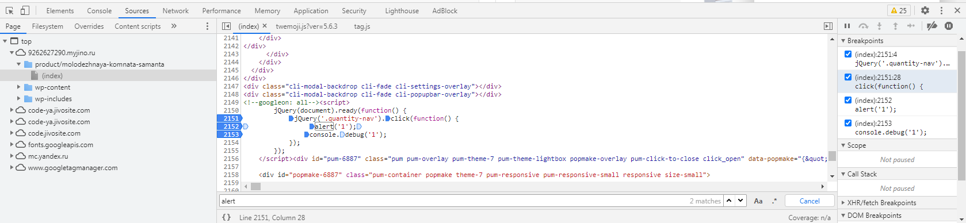Viewport: 966px width, 223px height.
Task: Switch to the Console tab
Action: pos(99,10)
